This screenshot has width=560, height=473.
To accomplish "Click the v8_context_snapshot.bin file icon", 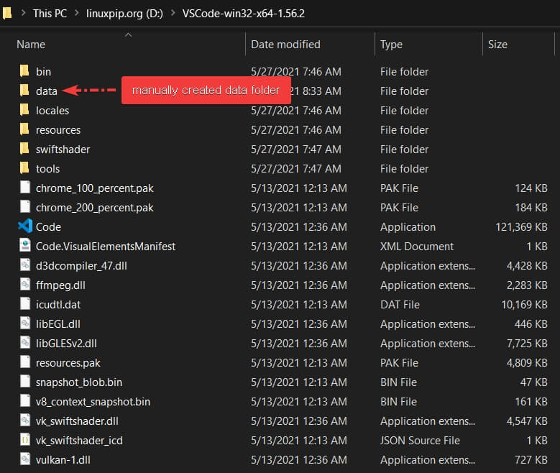I will [25, 401].
